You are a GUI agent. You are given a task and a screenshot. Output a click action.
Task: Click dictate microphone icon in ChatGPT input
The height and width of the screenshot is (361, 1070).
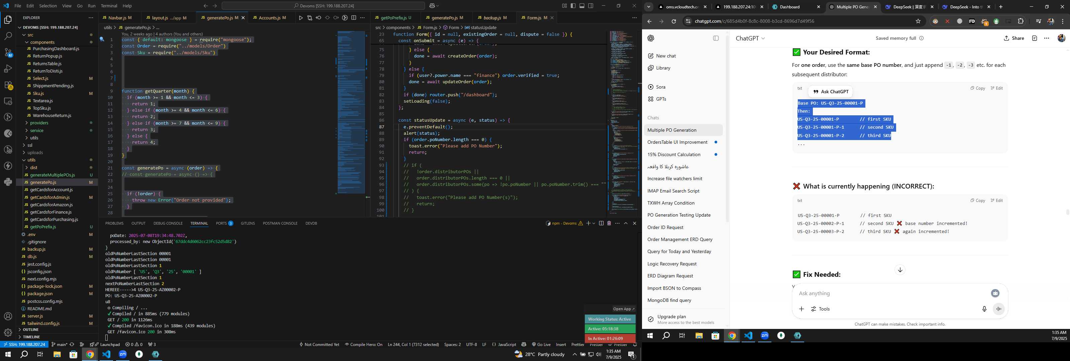(984, 309)
